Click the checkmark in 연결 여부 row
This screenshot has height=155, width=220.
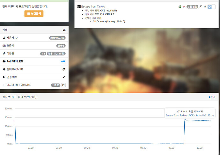tap(64, 77)
